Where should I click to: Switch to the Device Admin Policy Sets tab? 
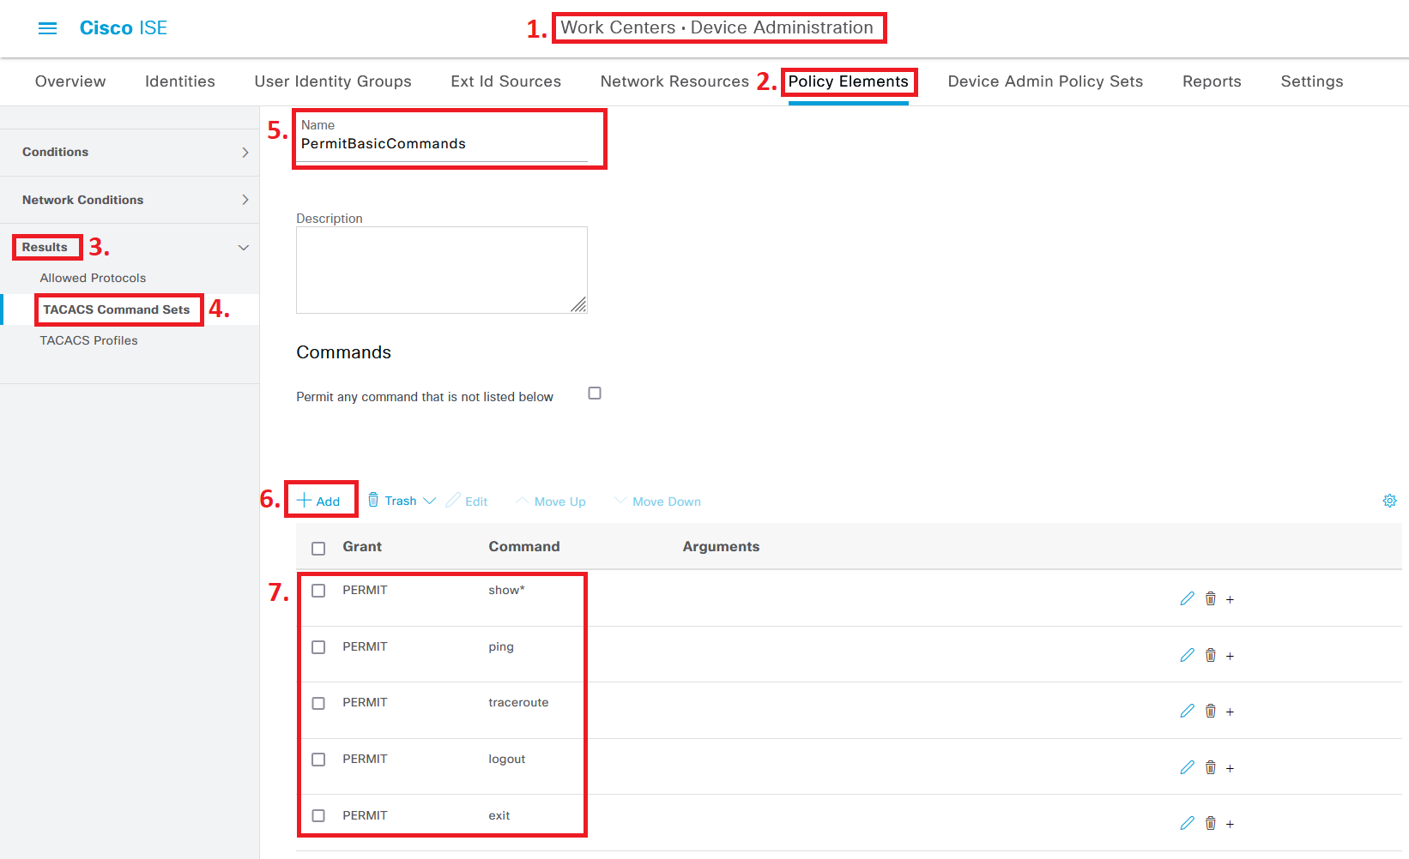(x=1045, y=81)
